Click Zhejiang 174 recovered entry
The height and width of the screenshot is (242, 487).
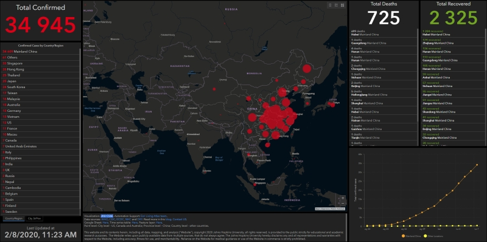(x=452, y=41)
